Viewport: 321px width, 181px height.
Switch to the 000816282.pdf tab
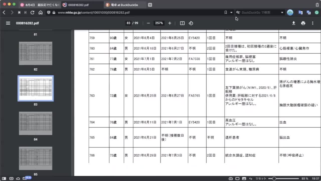(x=83, y=5)
